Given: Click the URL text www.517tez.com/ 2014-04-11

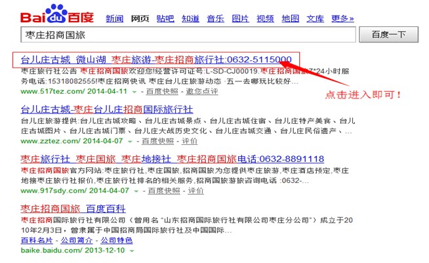Looking at the screenshot, I should 74,91.
